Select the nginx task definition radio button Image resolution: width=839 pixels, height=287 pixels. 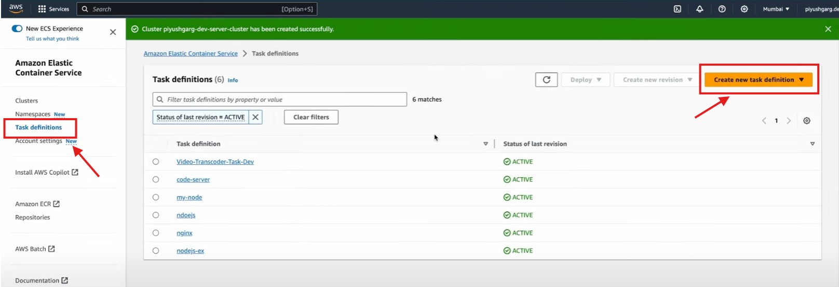pos(156,233)
